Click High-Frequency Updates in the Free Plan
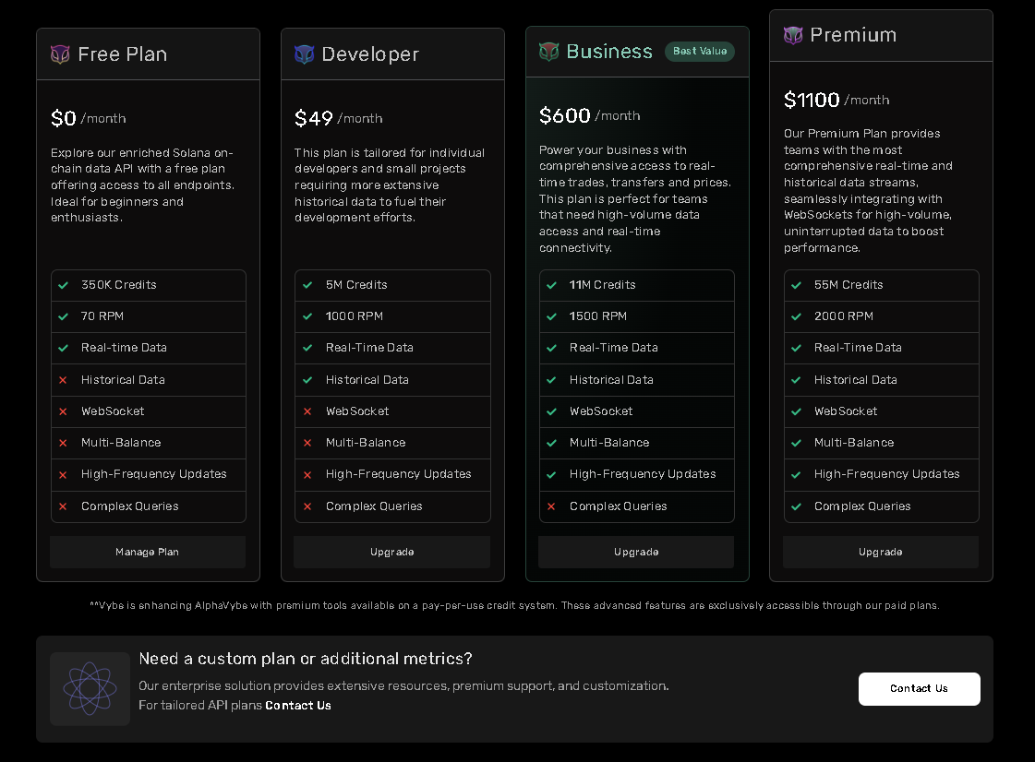Image resolution: width=1035 pixels, height=762 pixels. [154, 474]
